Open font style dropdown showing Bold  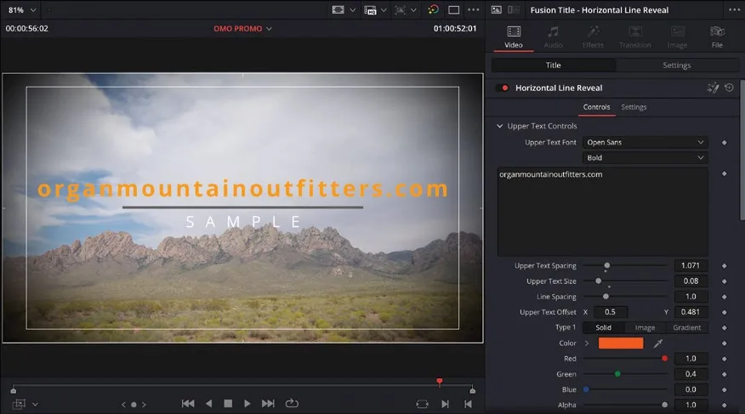645,157
